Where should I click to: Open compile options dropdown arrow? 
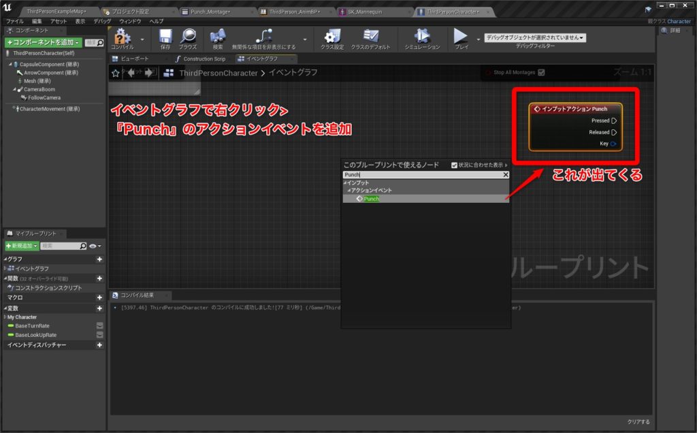(x=142, y=39)
